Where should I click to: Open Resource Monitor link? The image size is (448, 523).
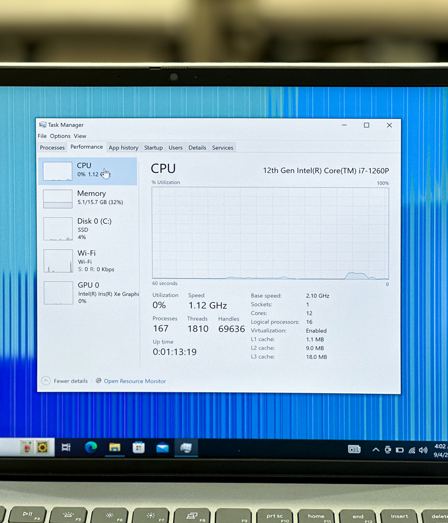click(x=135, y=381)
